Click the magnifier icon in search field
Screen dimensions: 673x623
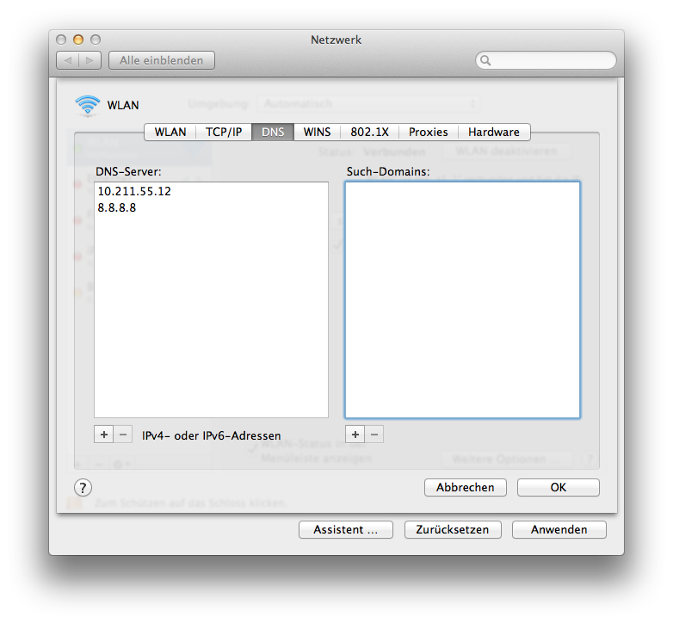[485, 60]
